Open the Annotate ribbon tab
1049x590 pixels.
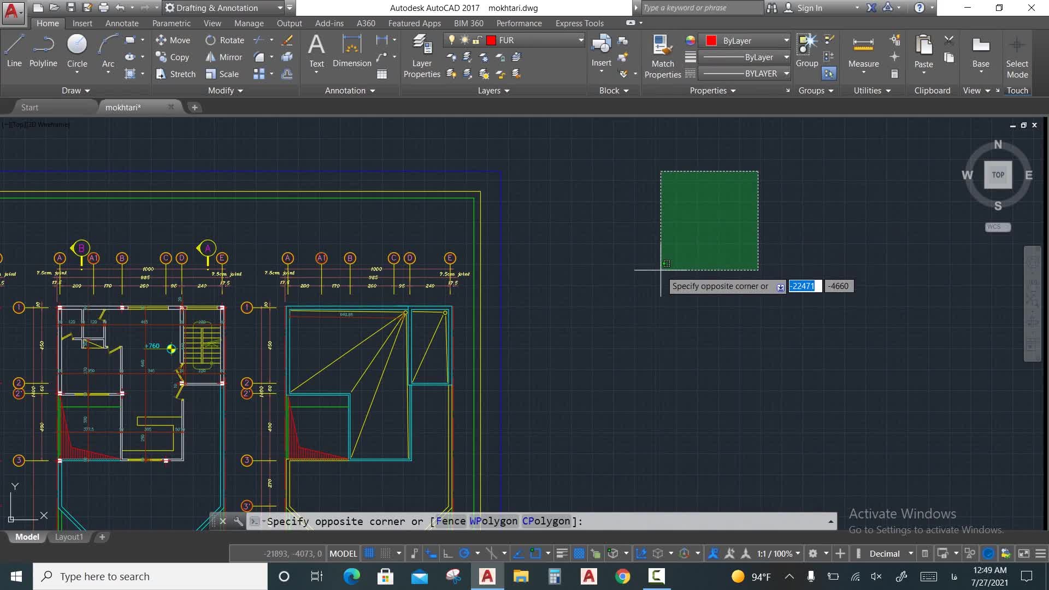(121, 23)
